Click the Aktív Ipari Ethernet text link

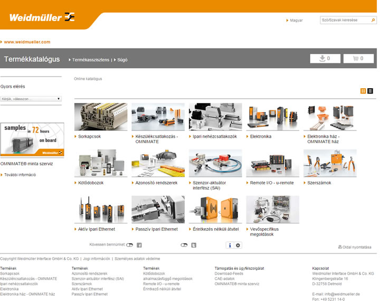(x=97, y=229)
